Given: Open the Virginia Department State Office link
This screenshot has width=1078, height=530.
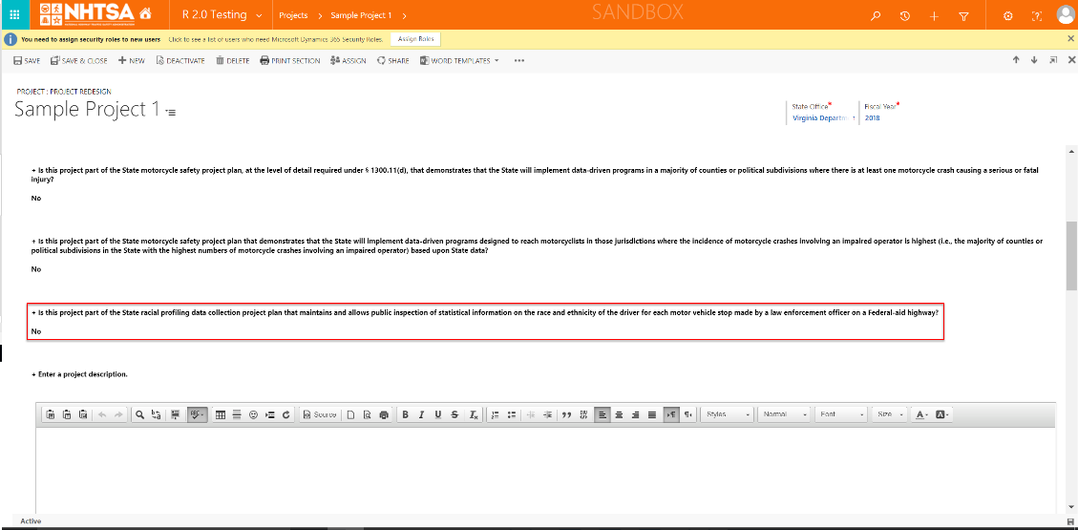Looking at the screenshot, I should coord(822,118).
